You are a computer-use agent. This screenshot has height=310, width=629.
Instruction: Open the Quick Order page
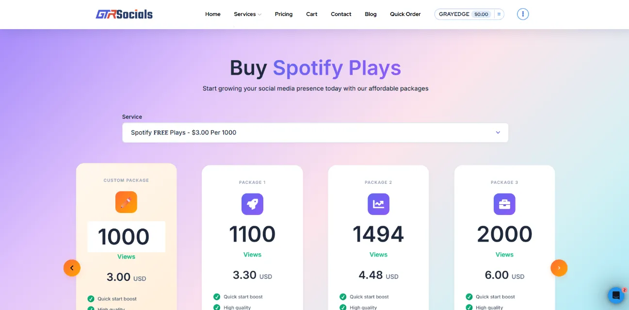405,14
